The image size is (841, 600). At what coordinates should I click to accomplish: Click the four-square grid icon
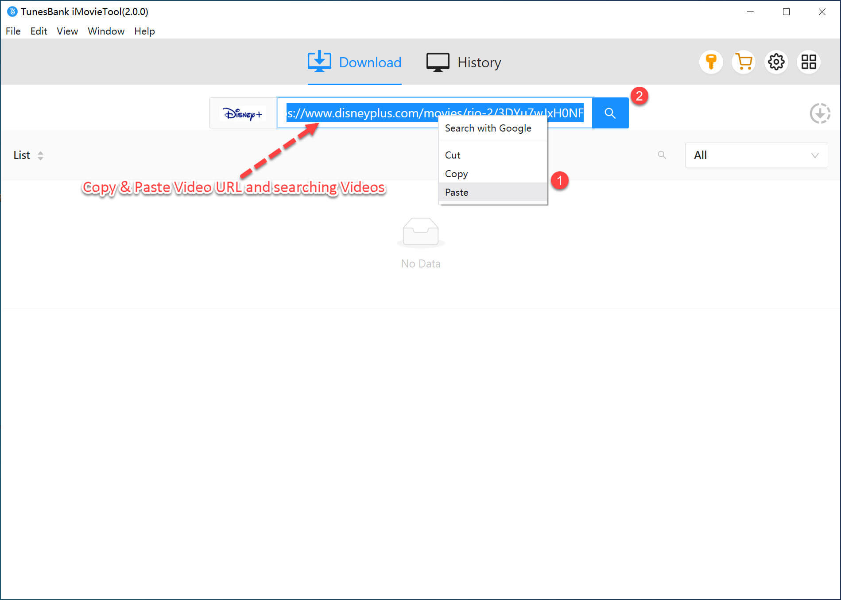coord(808,62)
